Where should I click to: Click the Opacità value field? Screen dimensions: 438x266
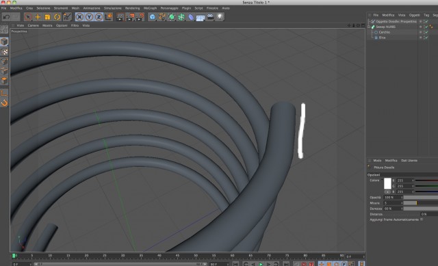point(393,198)
